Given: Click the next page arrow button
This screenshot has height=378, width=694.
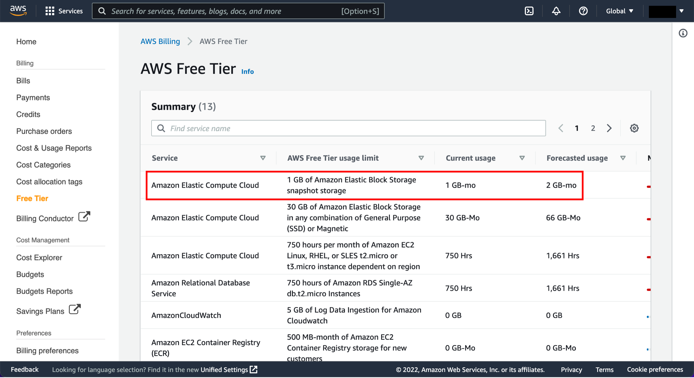Looking at the screenshot, I should pos(609,129).
